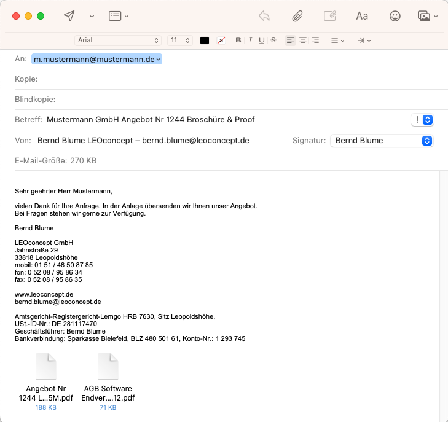Toggle italic formatting
Image resolution: width=448 pixels, height=422 pixels.
pyautogui.click(x=250, y=41)
